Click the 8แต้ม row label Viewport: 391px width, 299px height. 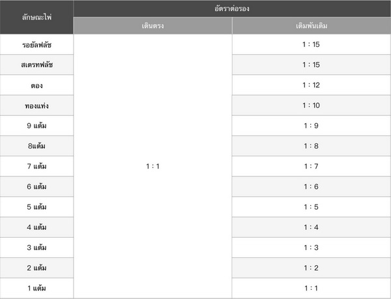[x=36, y=146]
